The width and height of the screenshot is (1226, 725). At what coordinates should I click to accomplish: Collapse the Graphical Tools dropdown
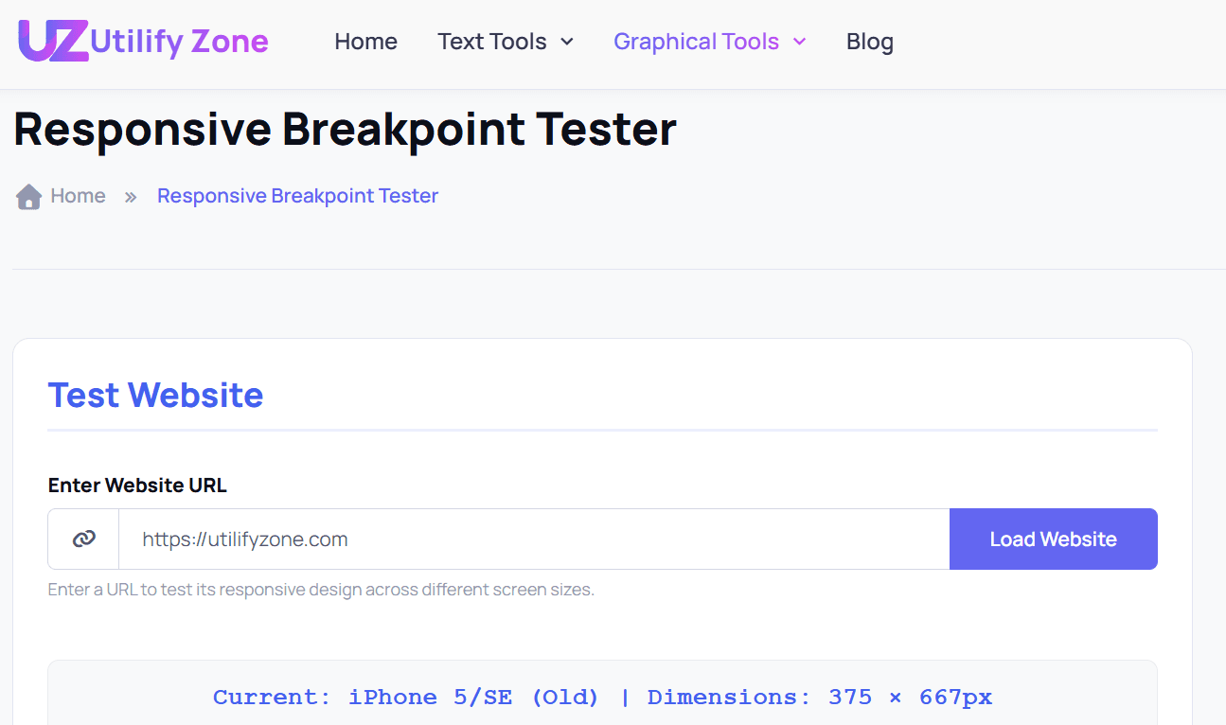(x=696, y=42)
